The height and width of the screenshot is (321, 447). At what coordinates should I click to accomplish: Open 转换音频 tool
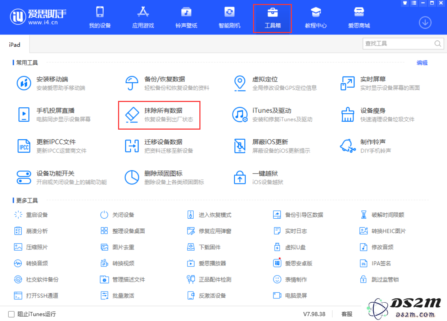(x=31, y=263)
